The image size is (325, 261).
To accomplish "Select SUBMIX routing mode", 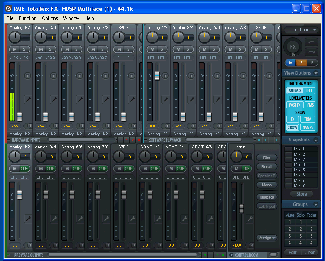I will (295, 91).
